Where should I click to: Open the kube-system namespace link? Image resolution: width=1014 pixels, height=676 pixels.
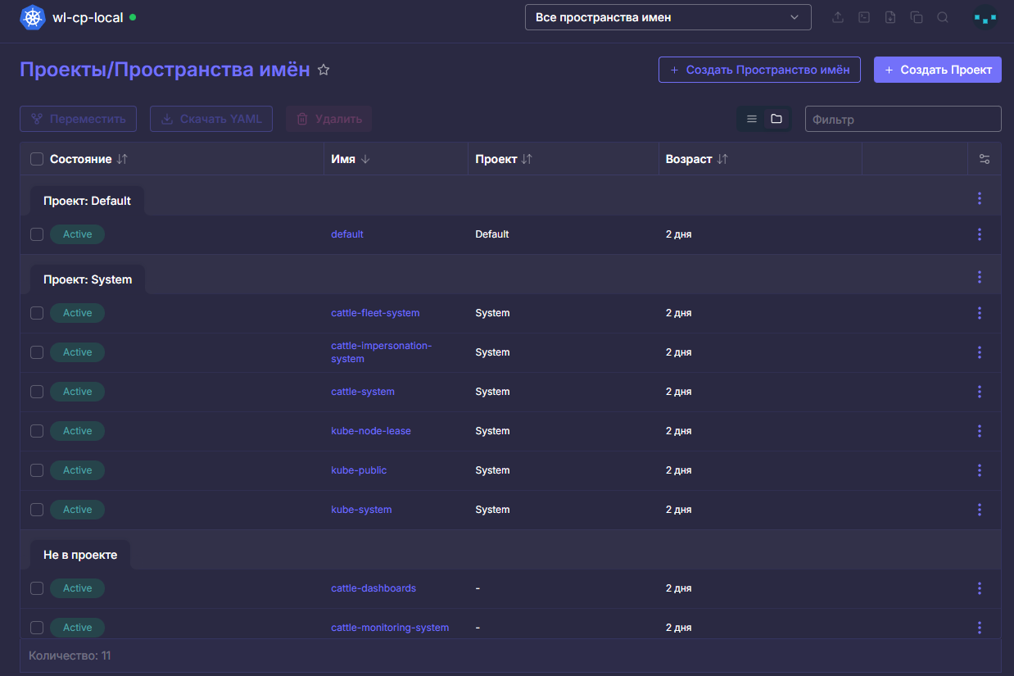(x=361, y=510)
